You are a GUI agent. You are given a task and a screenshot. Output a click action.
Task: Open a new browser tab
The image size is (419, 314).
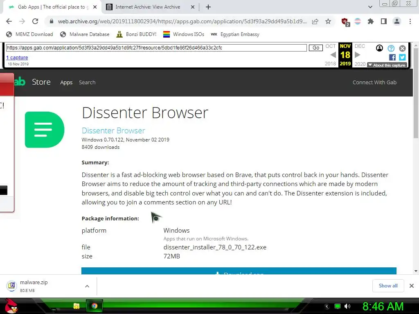[208, 7]
